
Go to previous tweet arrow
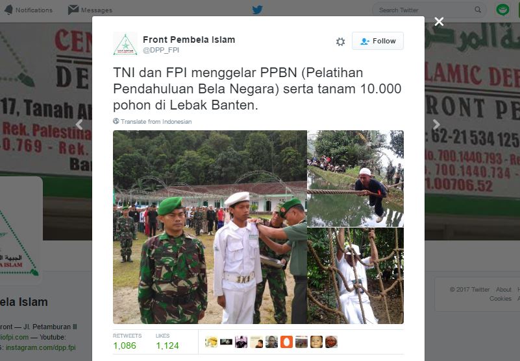(79, 124)
